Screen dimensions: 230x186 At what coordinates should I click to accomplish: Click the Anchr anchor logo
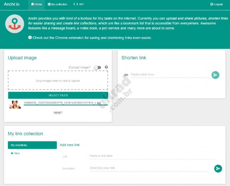pyautogui.click(x=15, y=24)
